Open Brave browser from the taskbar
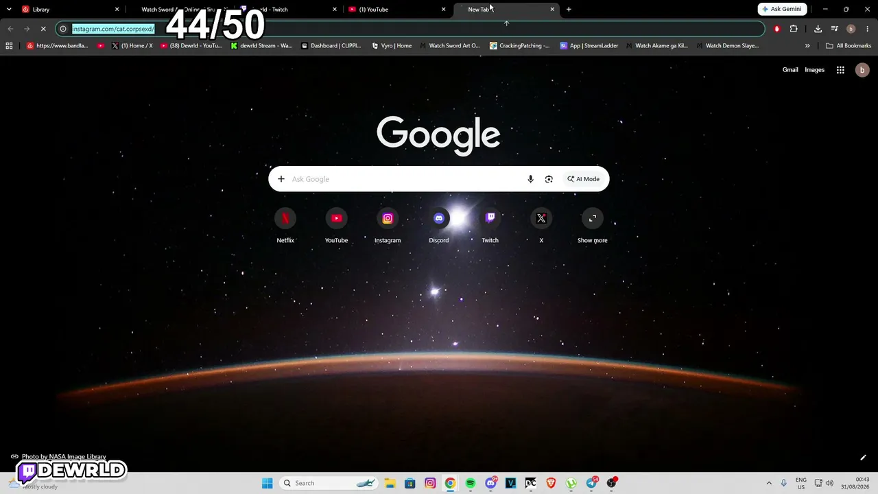 pos(551,483)
